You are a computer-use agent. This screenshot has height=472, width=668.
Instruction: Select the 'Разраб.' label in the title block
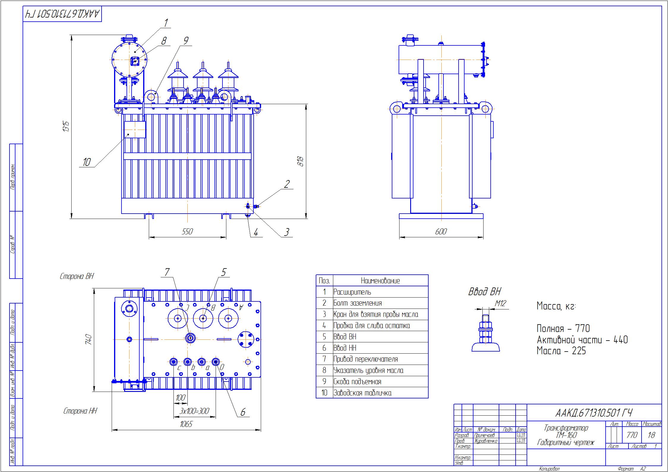tap(462, 435)
